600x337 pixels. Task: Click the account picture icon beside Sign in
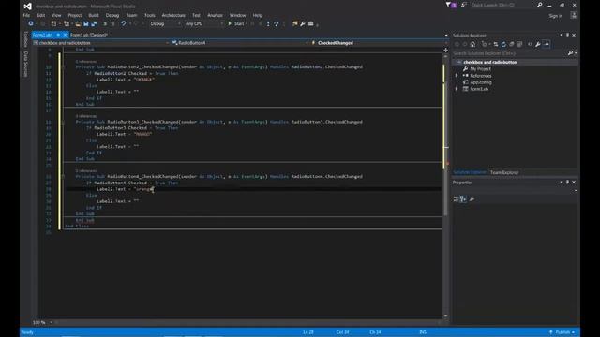[x=574, y=15]
